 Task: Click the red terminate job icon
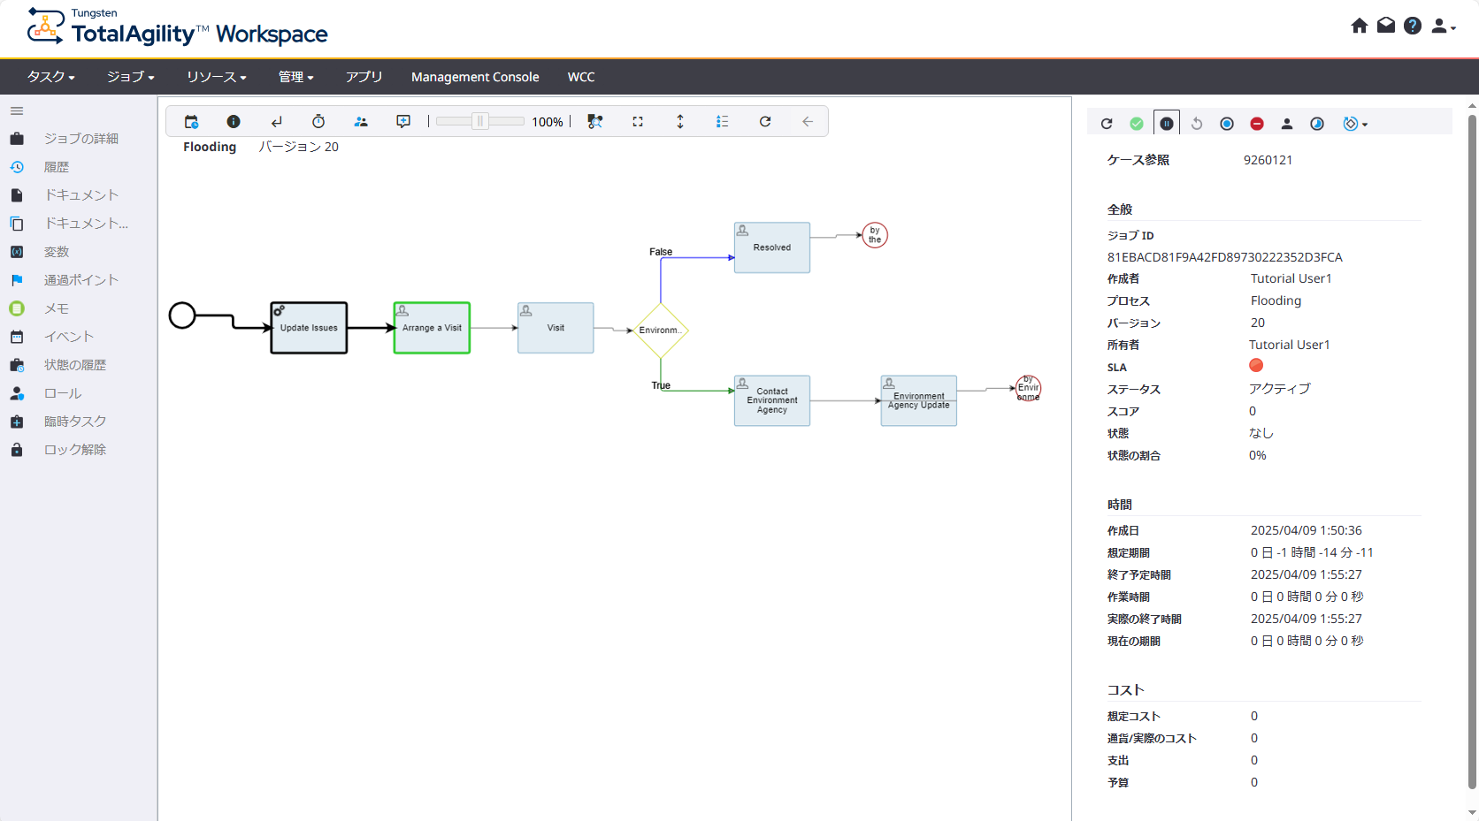coord(1257,124)
